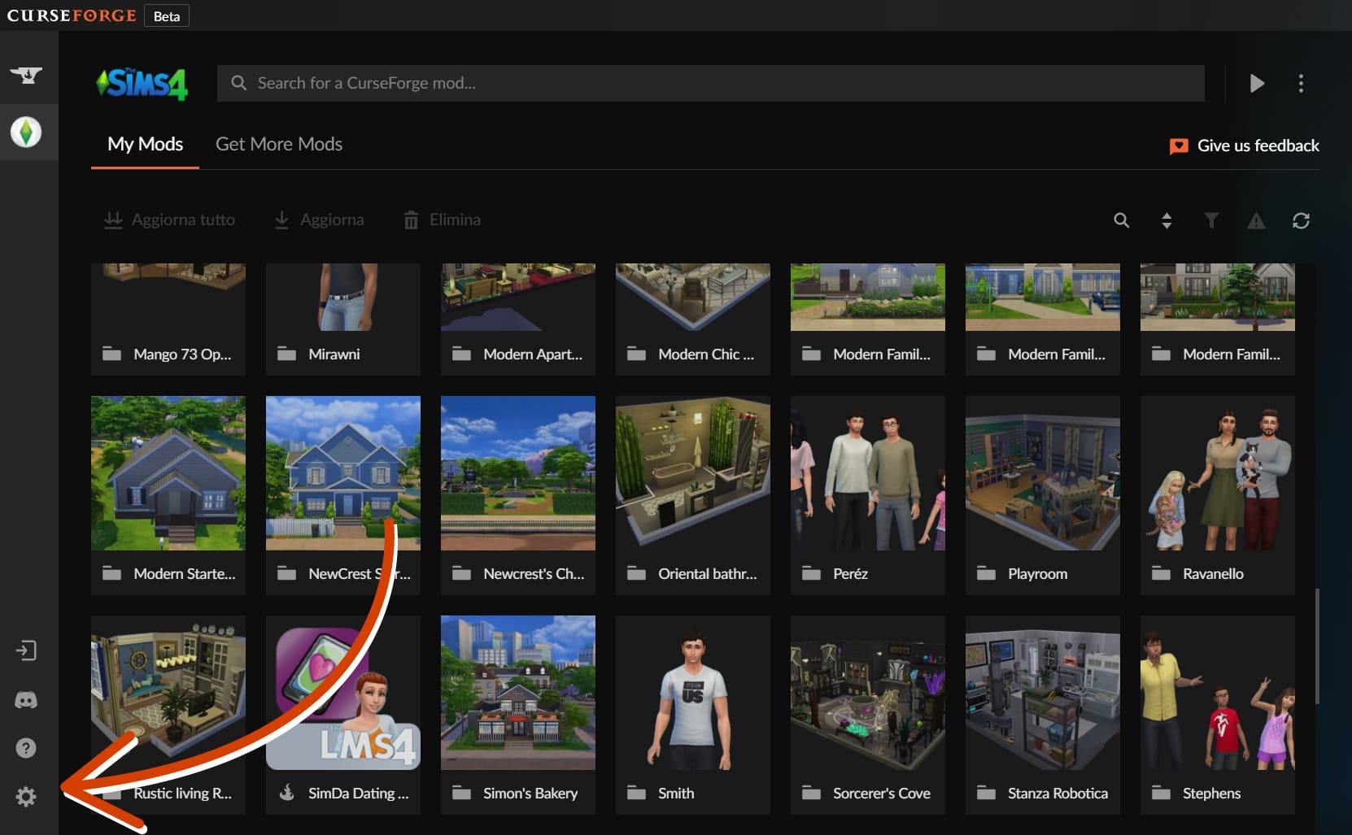Click Give us feedback link
The image size is (1352, 835).
coord(1245,146)
